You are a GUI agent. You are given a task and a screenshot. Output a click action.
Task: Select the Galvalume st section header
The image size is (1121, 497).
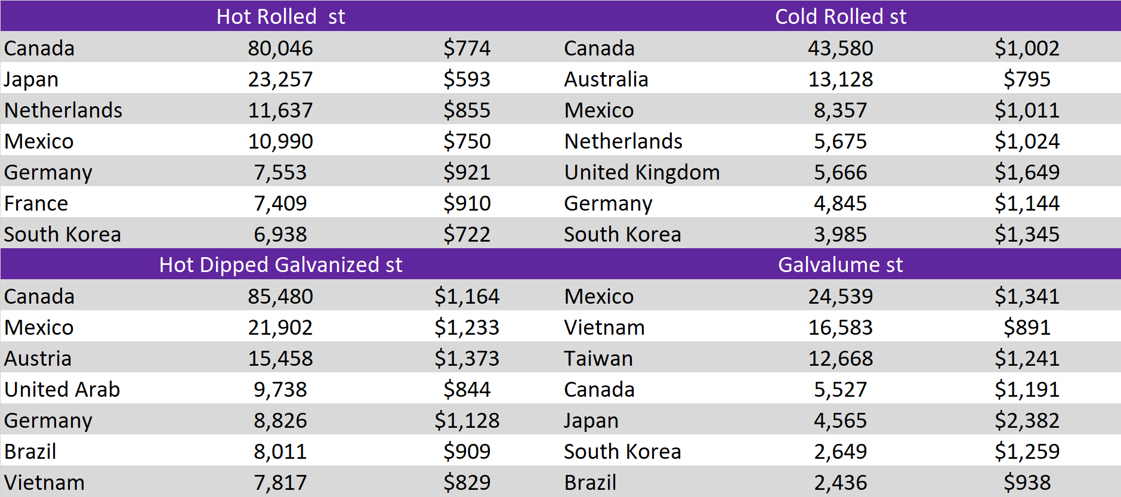[x=840, y=264]
